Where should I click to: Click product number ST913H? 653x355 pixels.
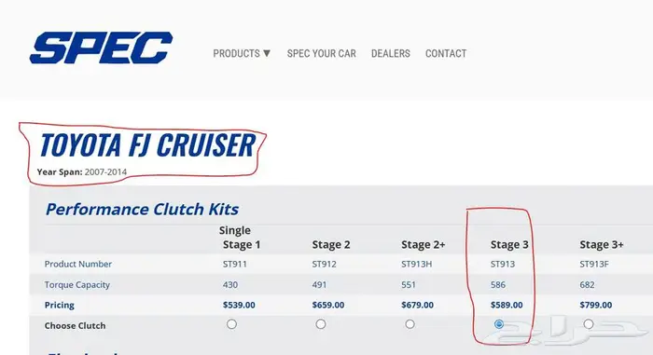coord(416,264)
